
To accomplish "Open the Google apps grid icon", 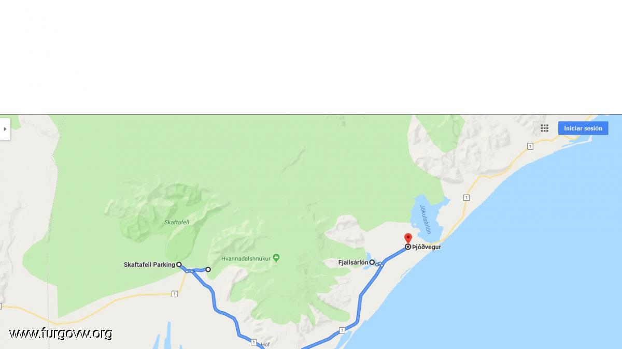I will pos(544,128).
